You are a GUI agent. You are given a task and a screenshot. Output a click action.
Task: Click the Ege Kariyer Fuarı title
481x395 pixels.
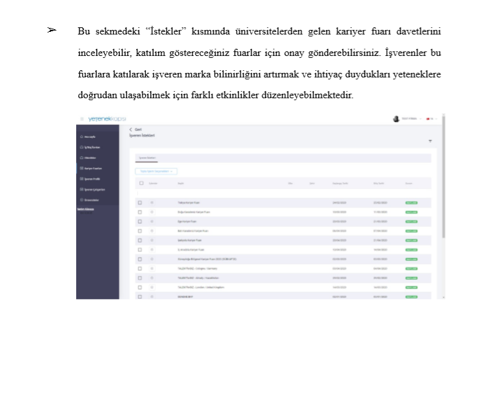coord(187,221)
